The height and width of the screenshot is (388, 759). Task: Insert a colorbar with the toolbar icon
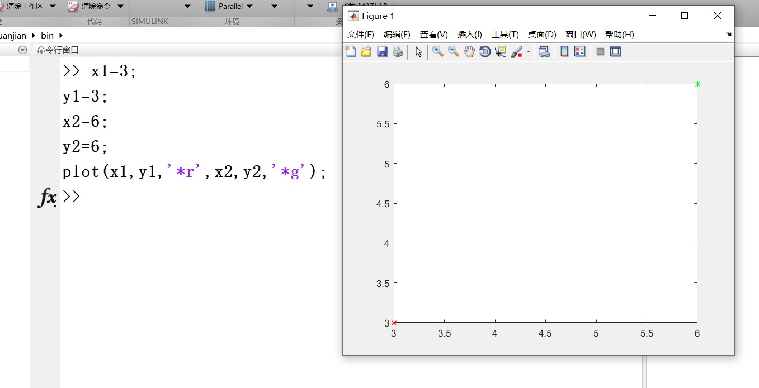564,52
